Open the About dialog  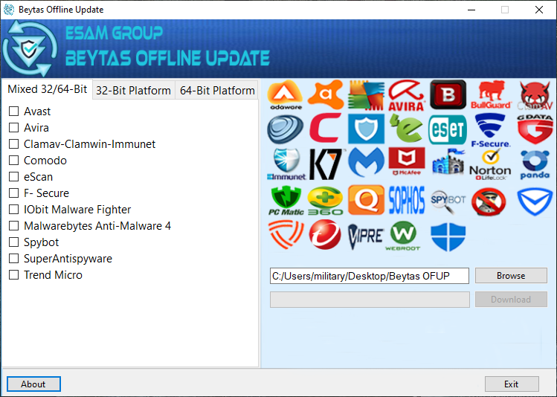coord(33,384)
